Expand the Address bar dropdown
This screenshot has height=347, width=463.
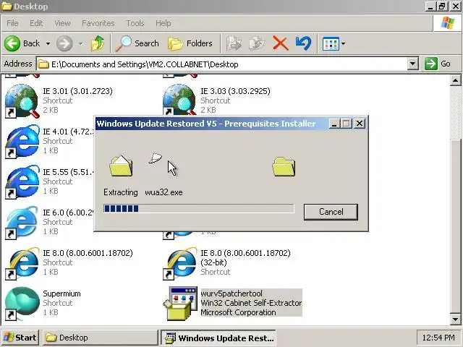(413, 64)
